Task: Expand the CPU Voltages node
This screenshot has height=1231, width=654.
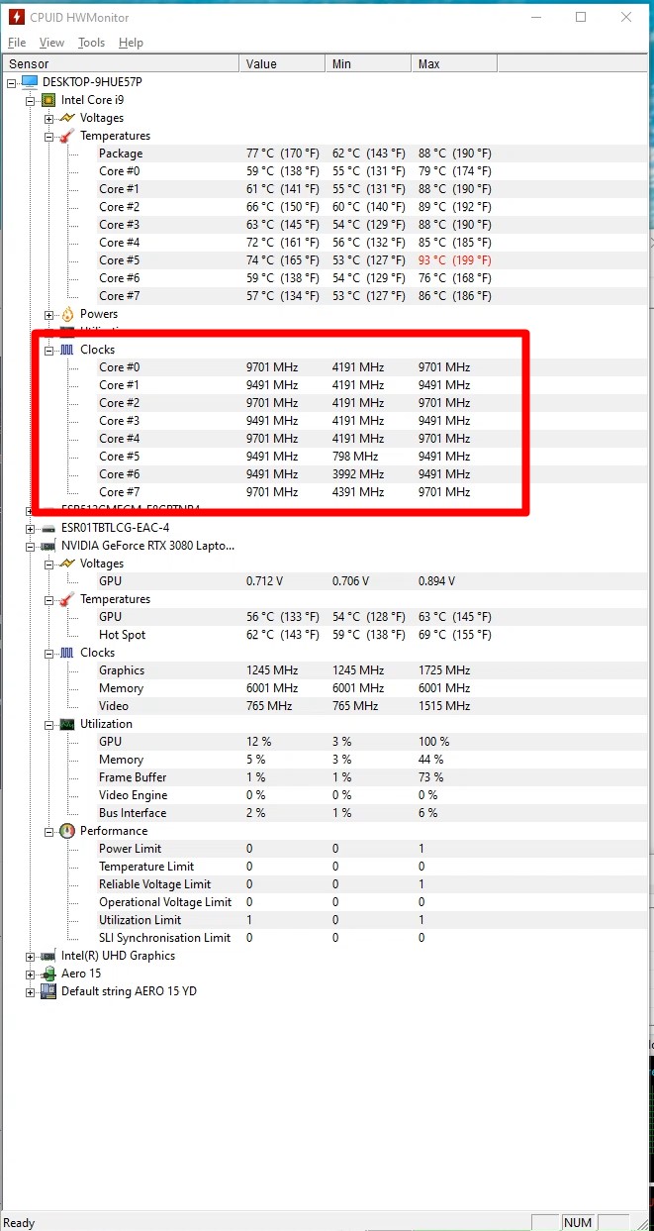Action: tap(48, 118)
